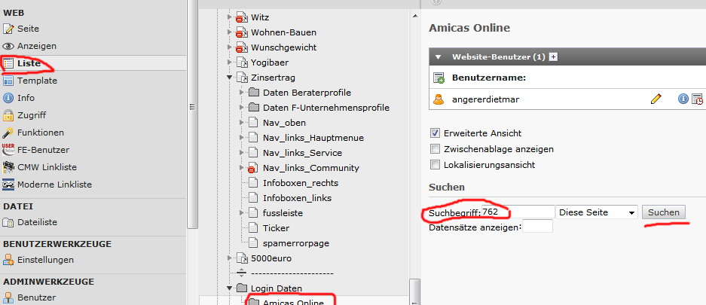
Task: Tick the Lokalisierungsansicht checkbox
Action: 435,165
